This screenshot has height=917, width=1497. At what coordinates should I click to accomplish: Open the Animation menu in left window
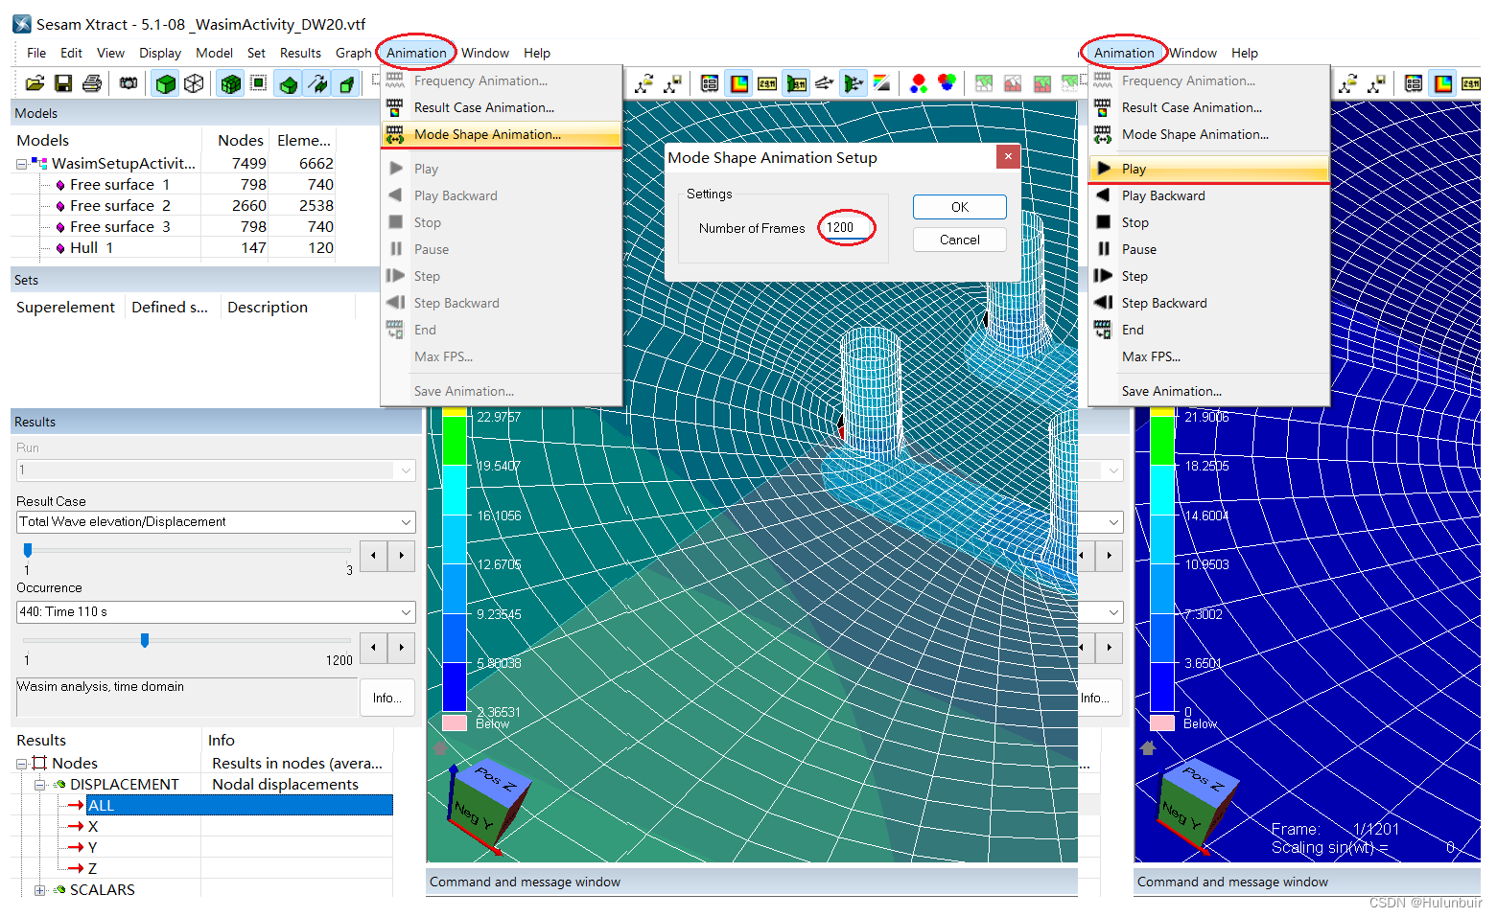(416, 53)
